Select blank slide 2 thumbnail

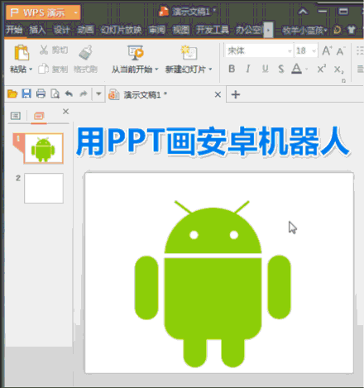[44, 189]
